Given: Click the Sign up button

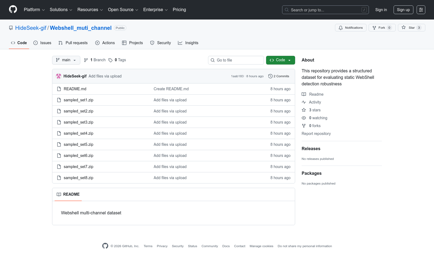Looking at the screenshot, I should click(x=403, y=10).
